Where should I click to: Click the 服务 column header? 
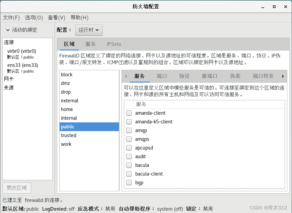pyautogui.click(x=209, y=104)
